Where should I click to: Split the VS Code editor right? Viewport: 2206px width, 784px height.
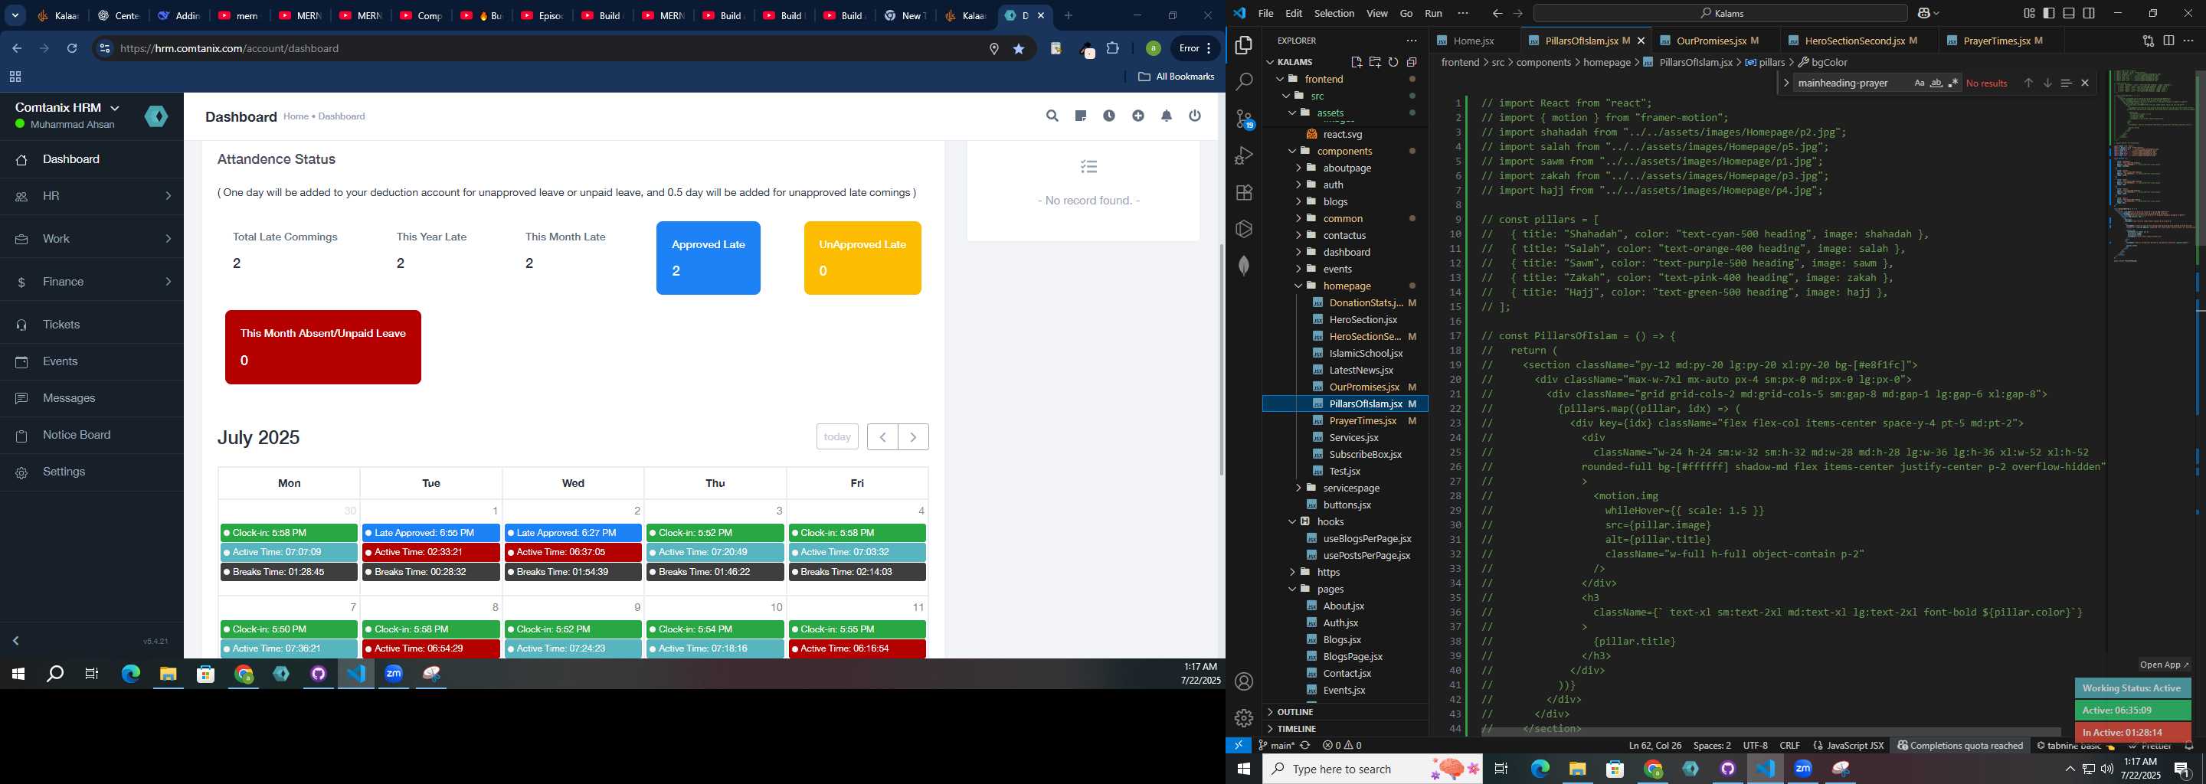coord(2168,41)
